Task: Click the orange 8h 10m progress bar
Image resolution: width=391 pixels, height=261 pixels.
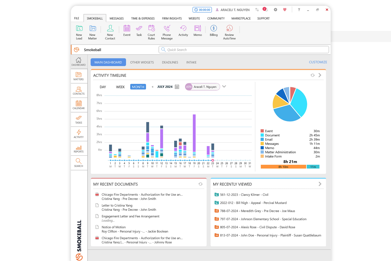Action: [283, 167]
